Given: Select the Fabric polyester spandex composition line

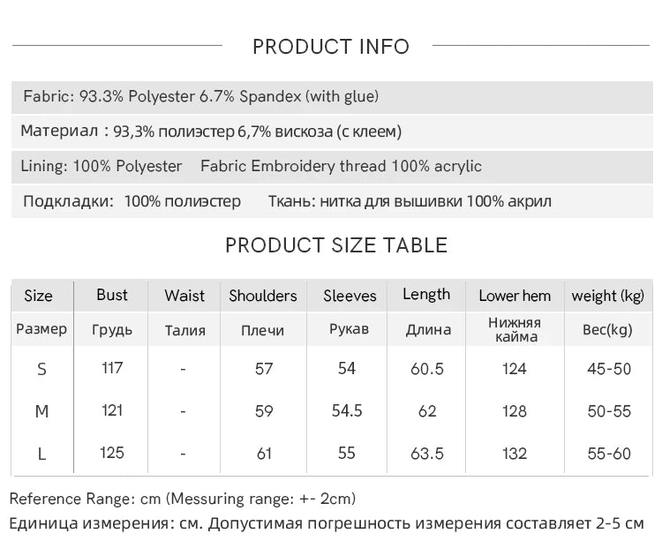Looking at the screenshot, I should 201,96.
